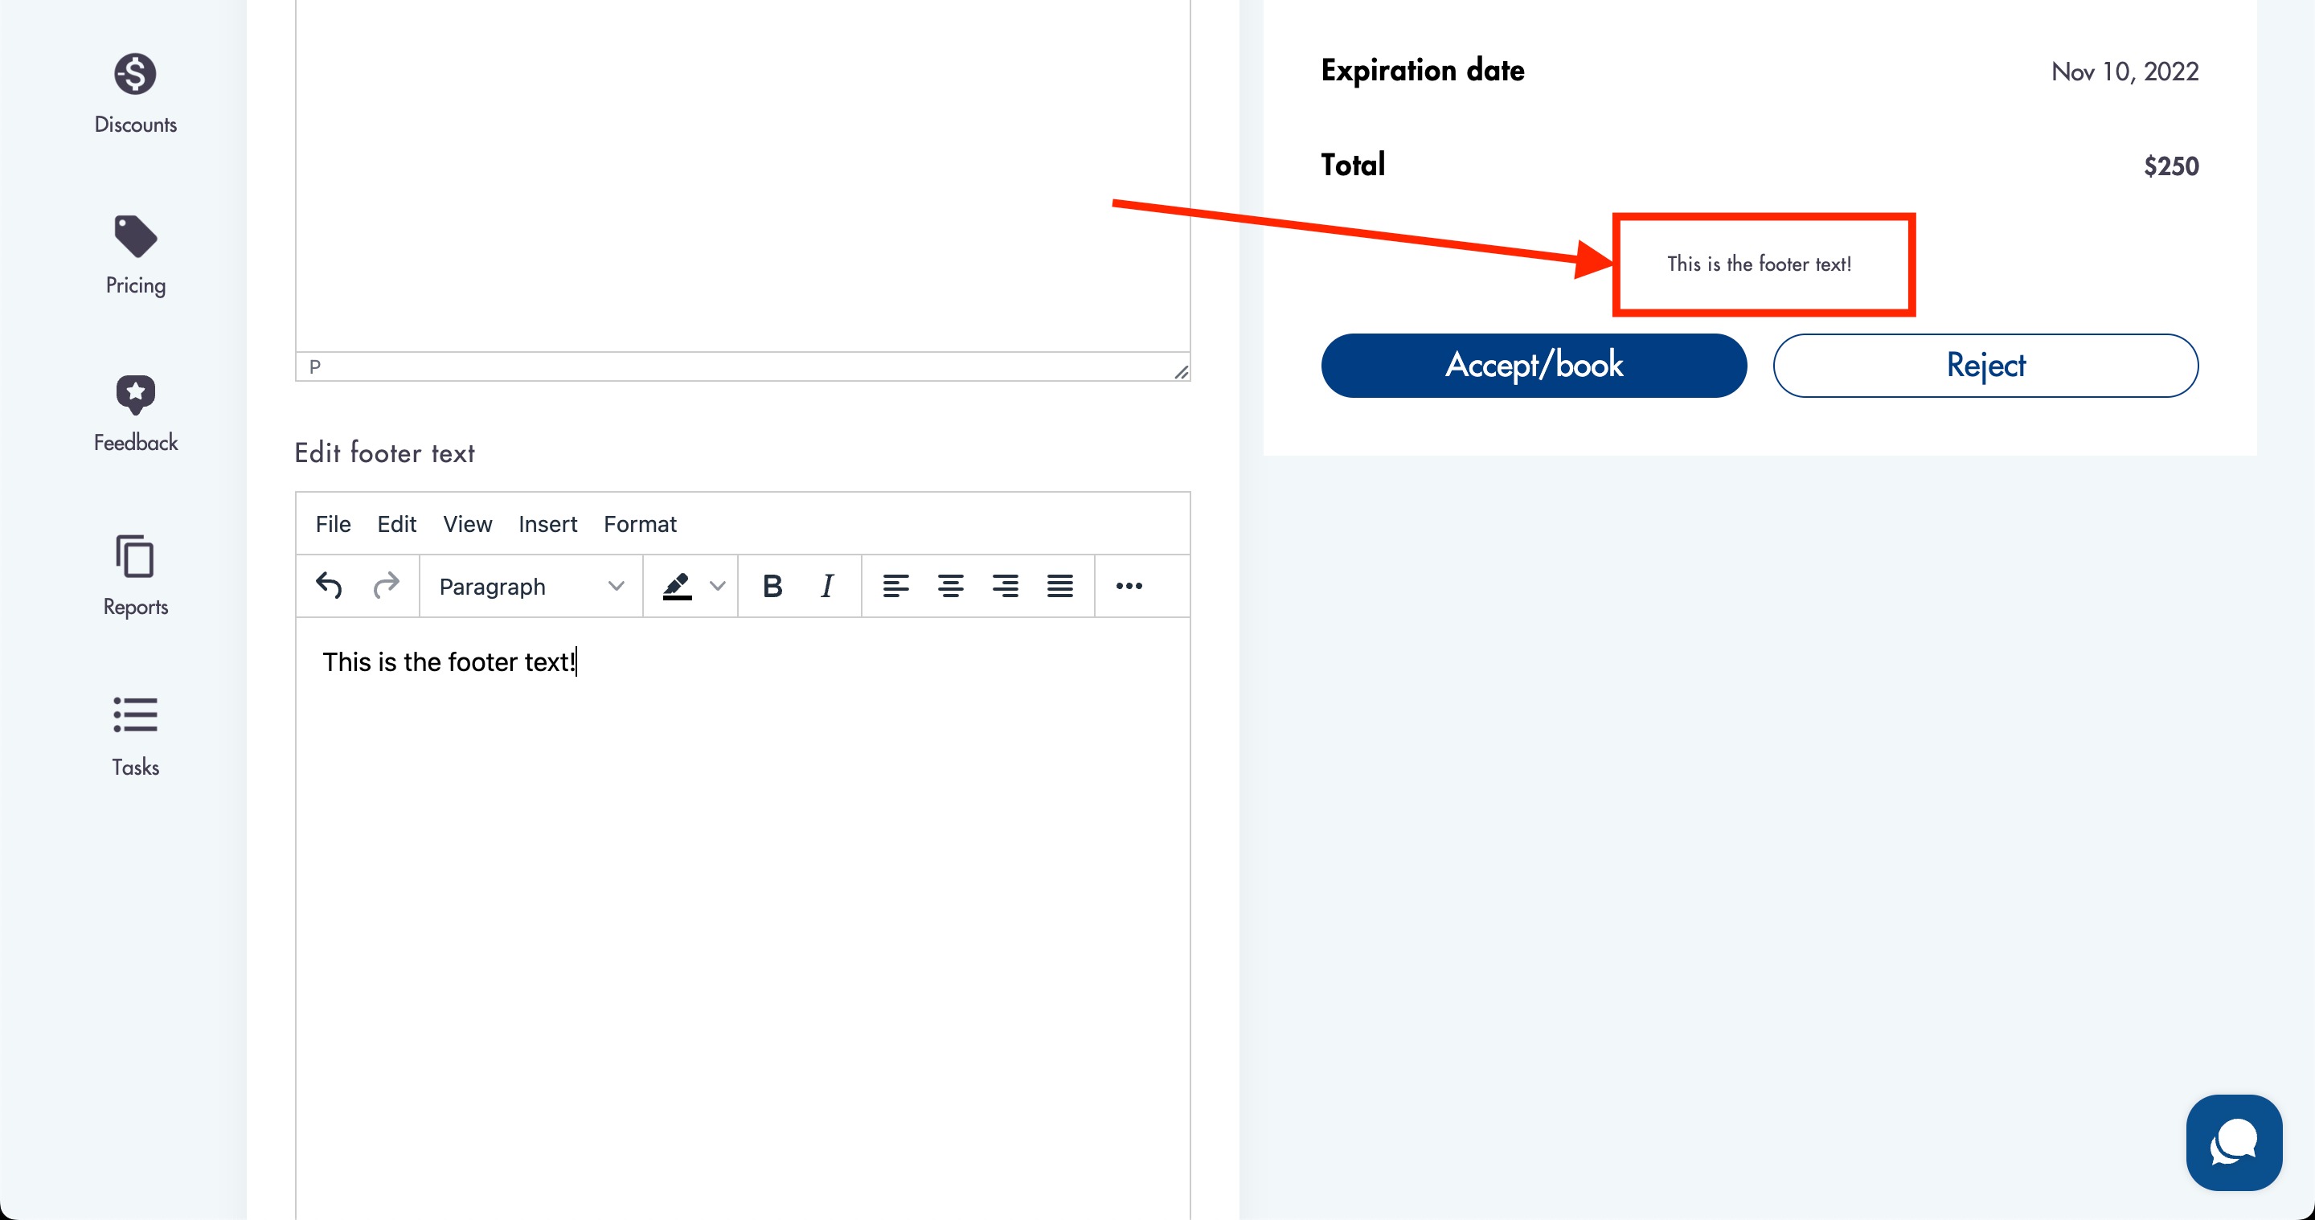Expand the highlight color chevron
This screenshot has height=1220, width=2315.
pyautogui.click(x=717, y=586)
